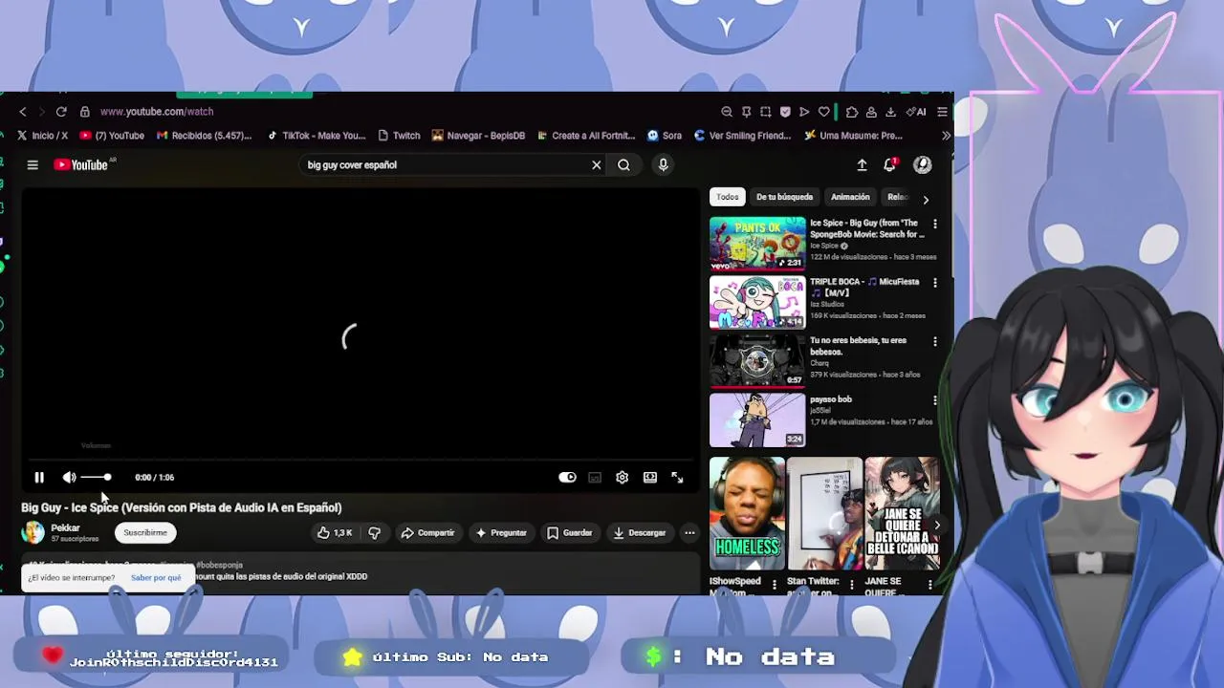This screenshot has width=1224, height=688.
Task: Open the payaso bob video thumbnail
Action: (x=757, y=419)
